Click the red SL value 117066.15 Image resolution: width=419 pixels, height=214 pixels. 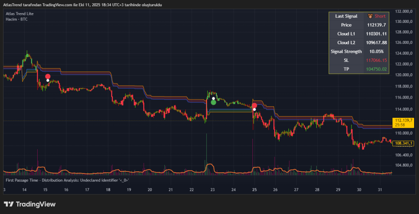[x=376, y=60]
